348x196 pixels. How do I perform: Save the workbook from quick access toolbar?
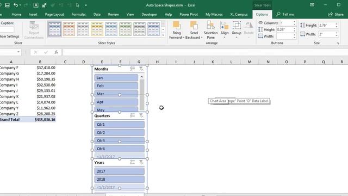7,5
